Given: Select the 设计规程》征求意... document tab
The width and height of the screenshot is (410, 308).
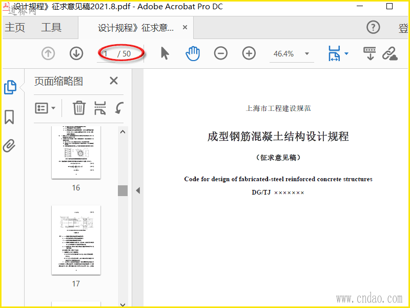Looking at the screenshot, I should pyautogui.click(x=136, y=28).
